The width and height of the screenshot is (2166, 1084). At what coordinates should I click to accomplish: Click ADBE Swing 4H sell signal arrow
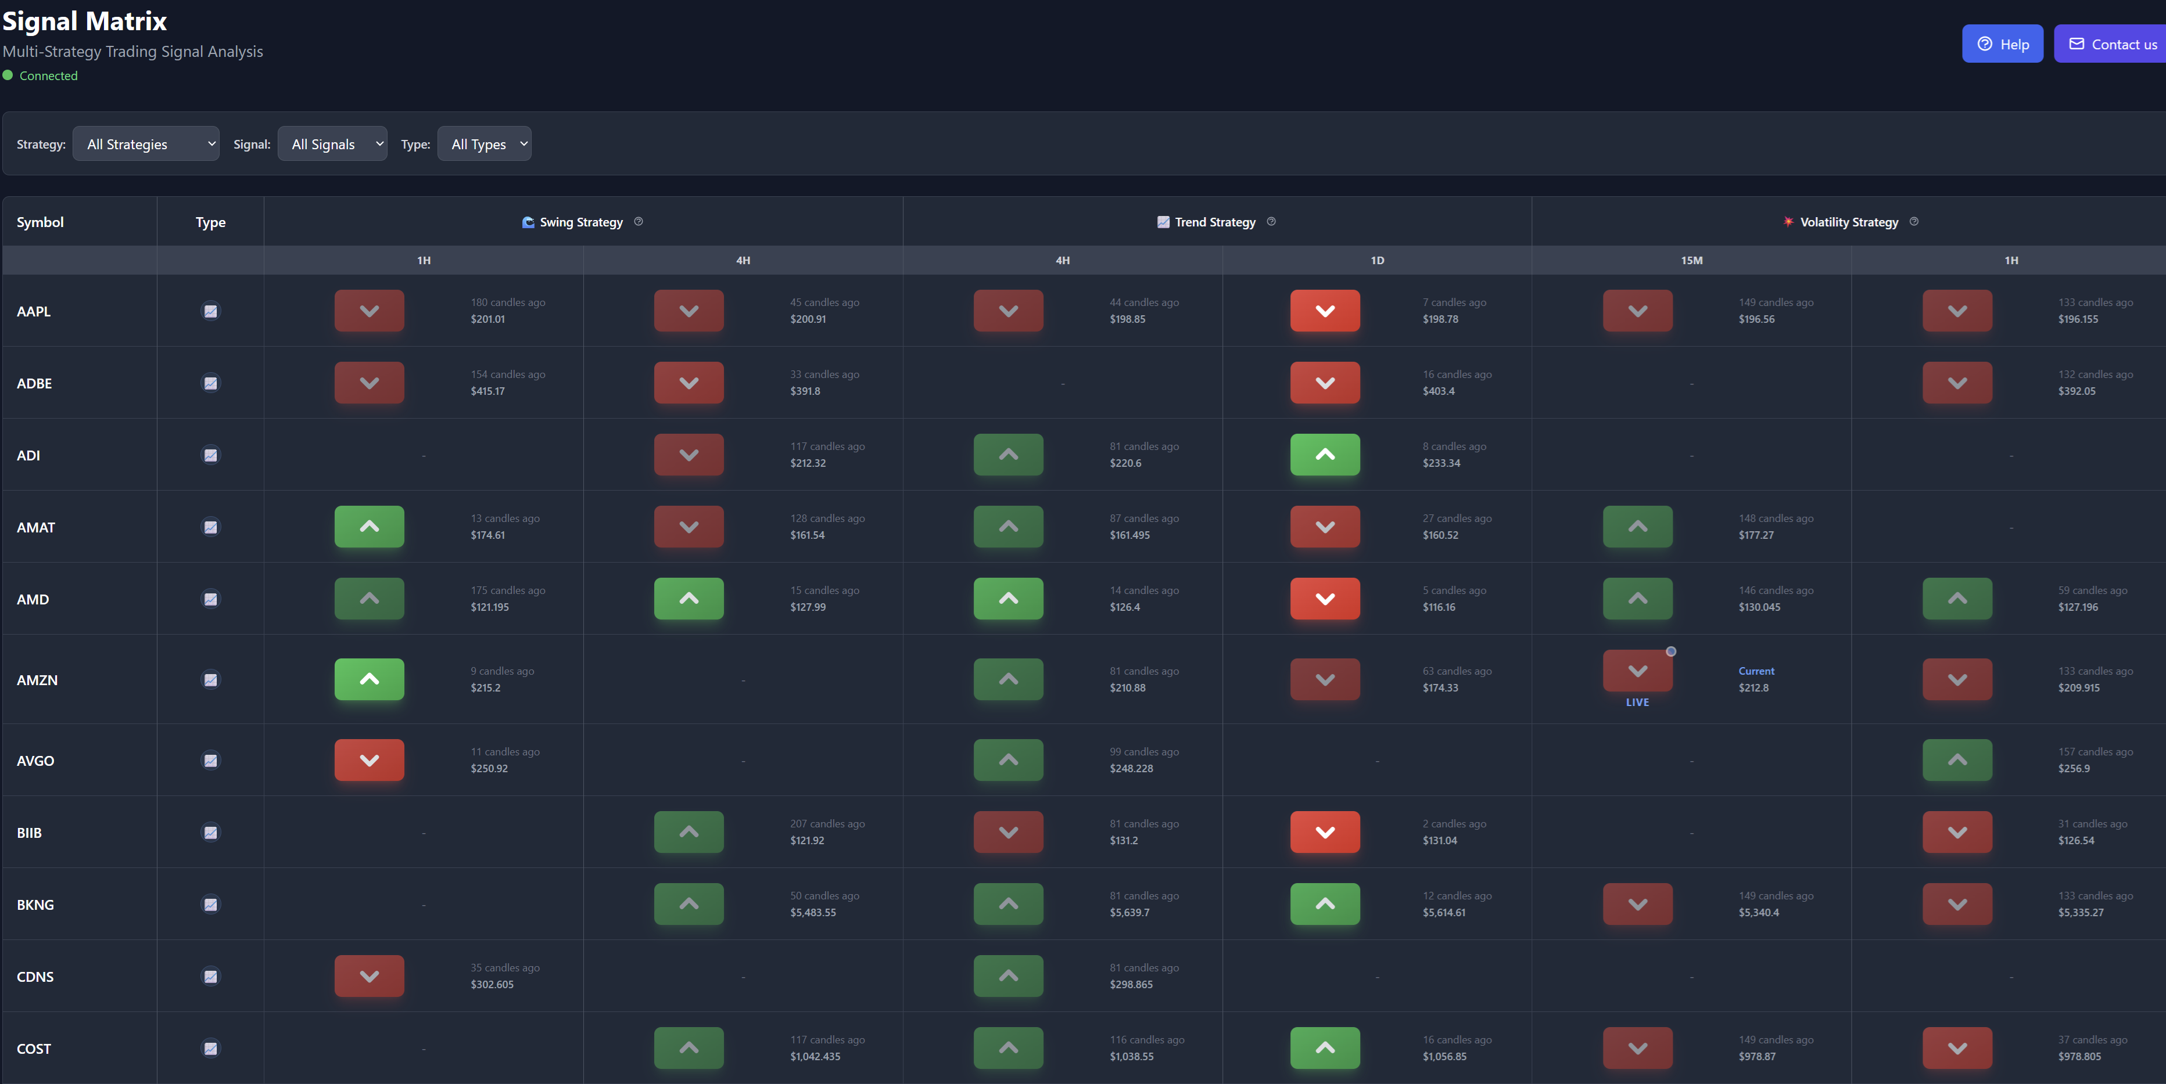pyautogui.click(x=688, y=383)
